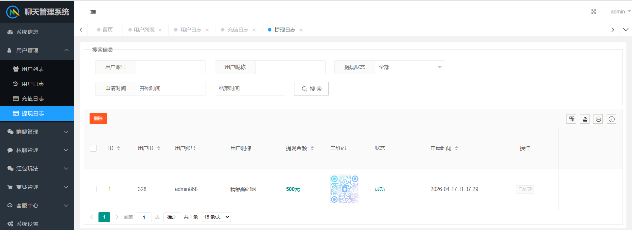Click the sidebar collapse menu icon

coord(93,12)
